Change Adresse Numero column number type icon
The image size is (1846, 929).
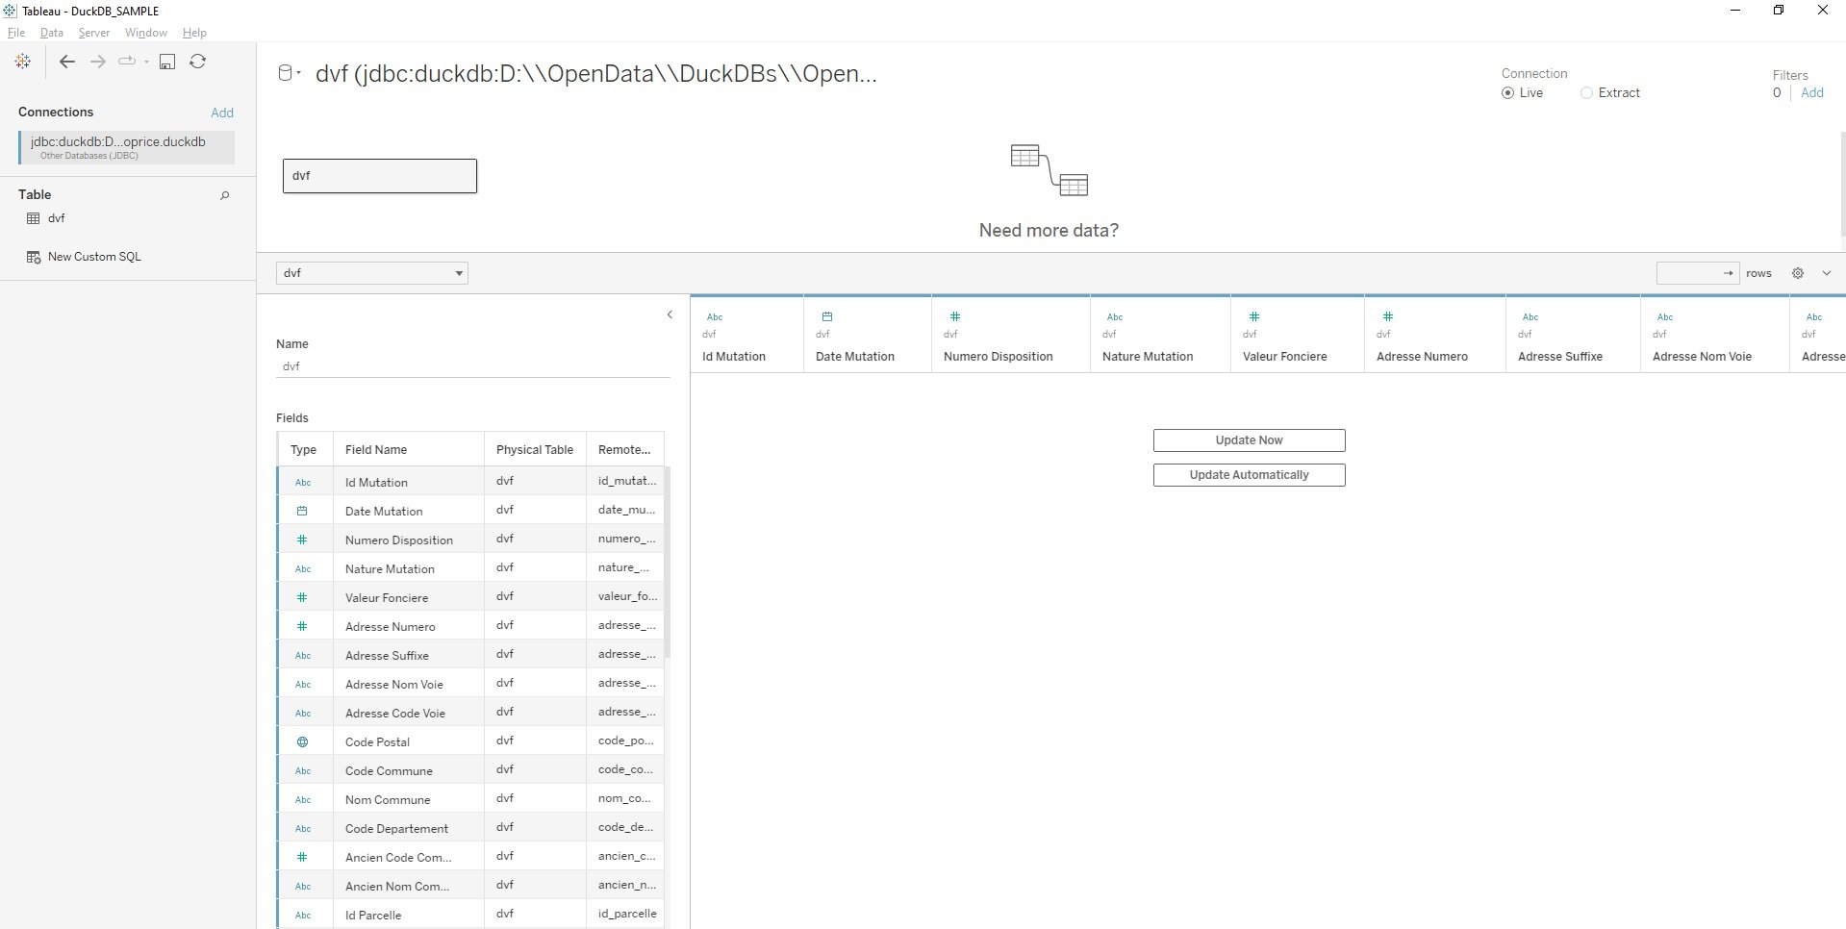point(1388,316)
